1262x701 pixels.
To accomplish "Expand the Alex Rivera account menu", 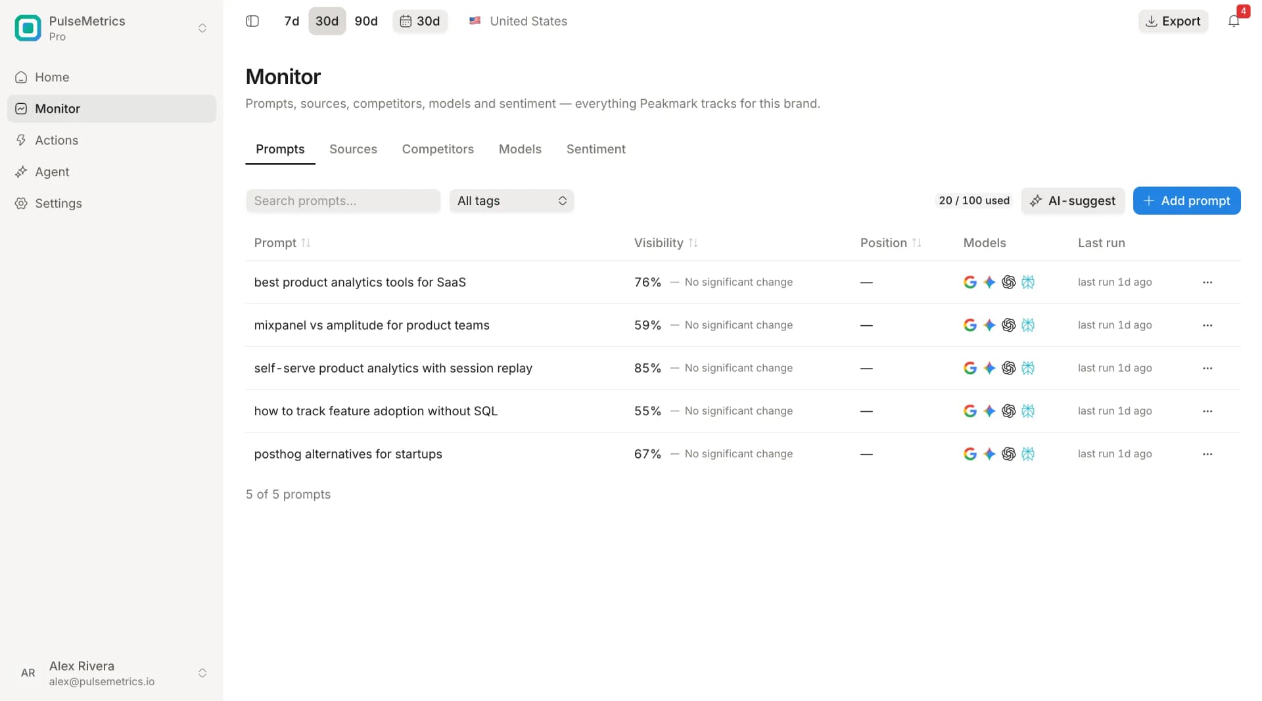I will point(202,673).
